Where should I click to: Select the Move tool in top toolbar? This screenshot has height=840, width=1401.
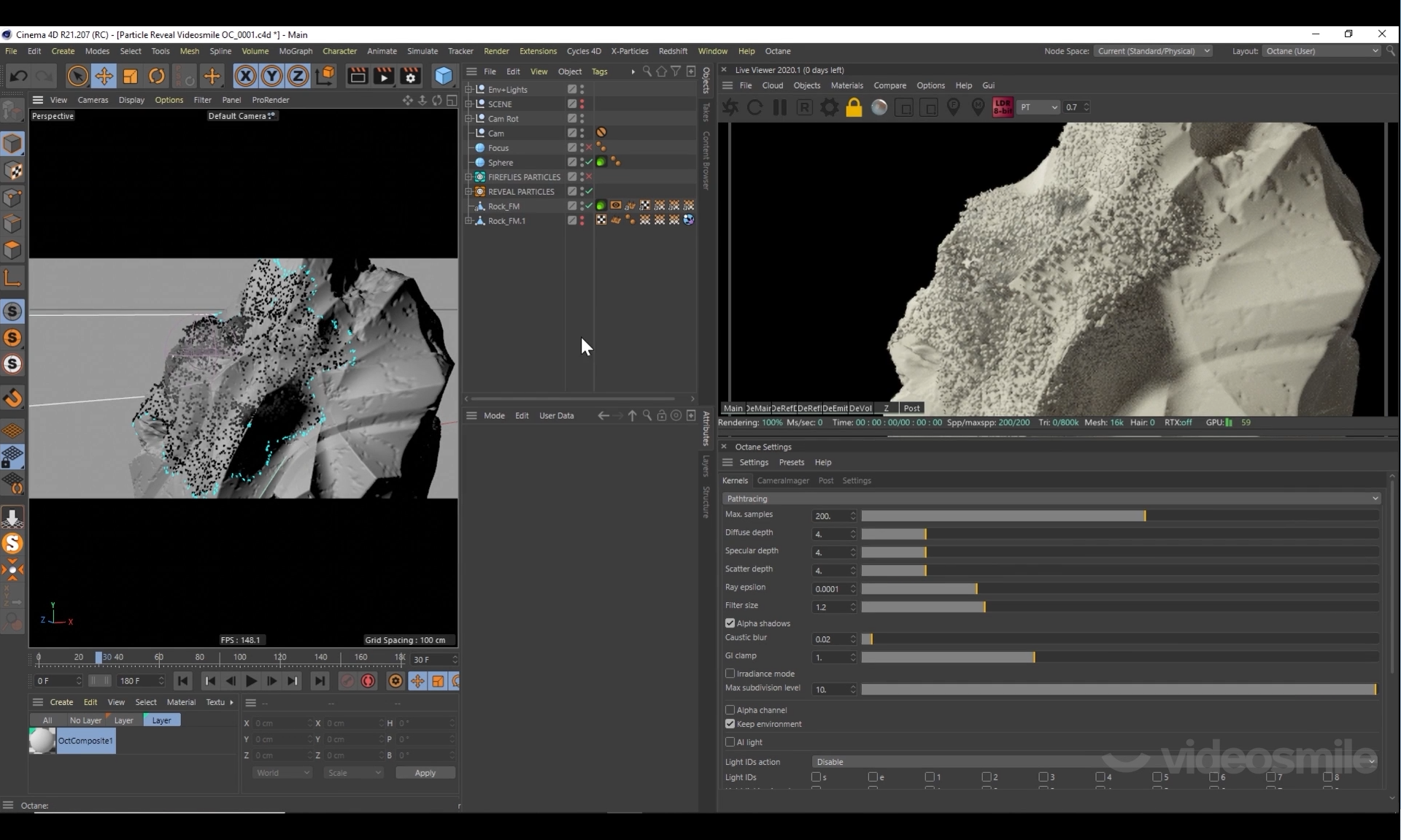(x=104, y=76)
